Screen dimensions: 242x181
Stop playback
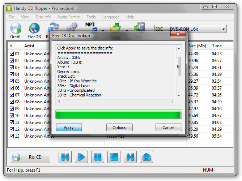tap(114, 157)
